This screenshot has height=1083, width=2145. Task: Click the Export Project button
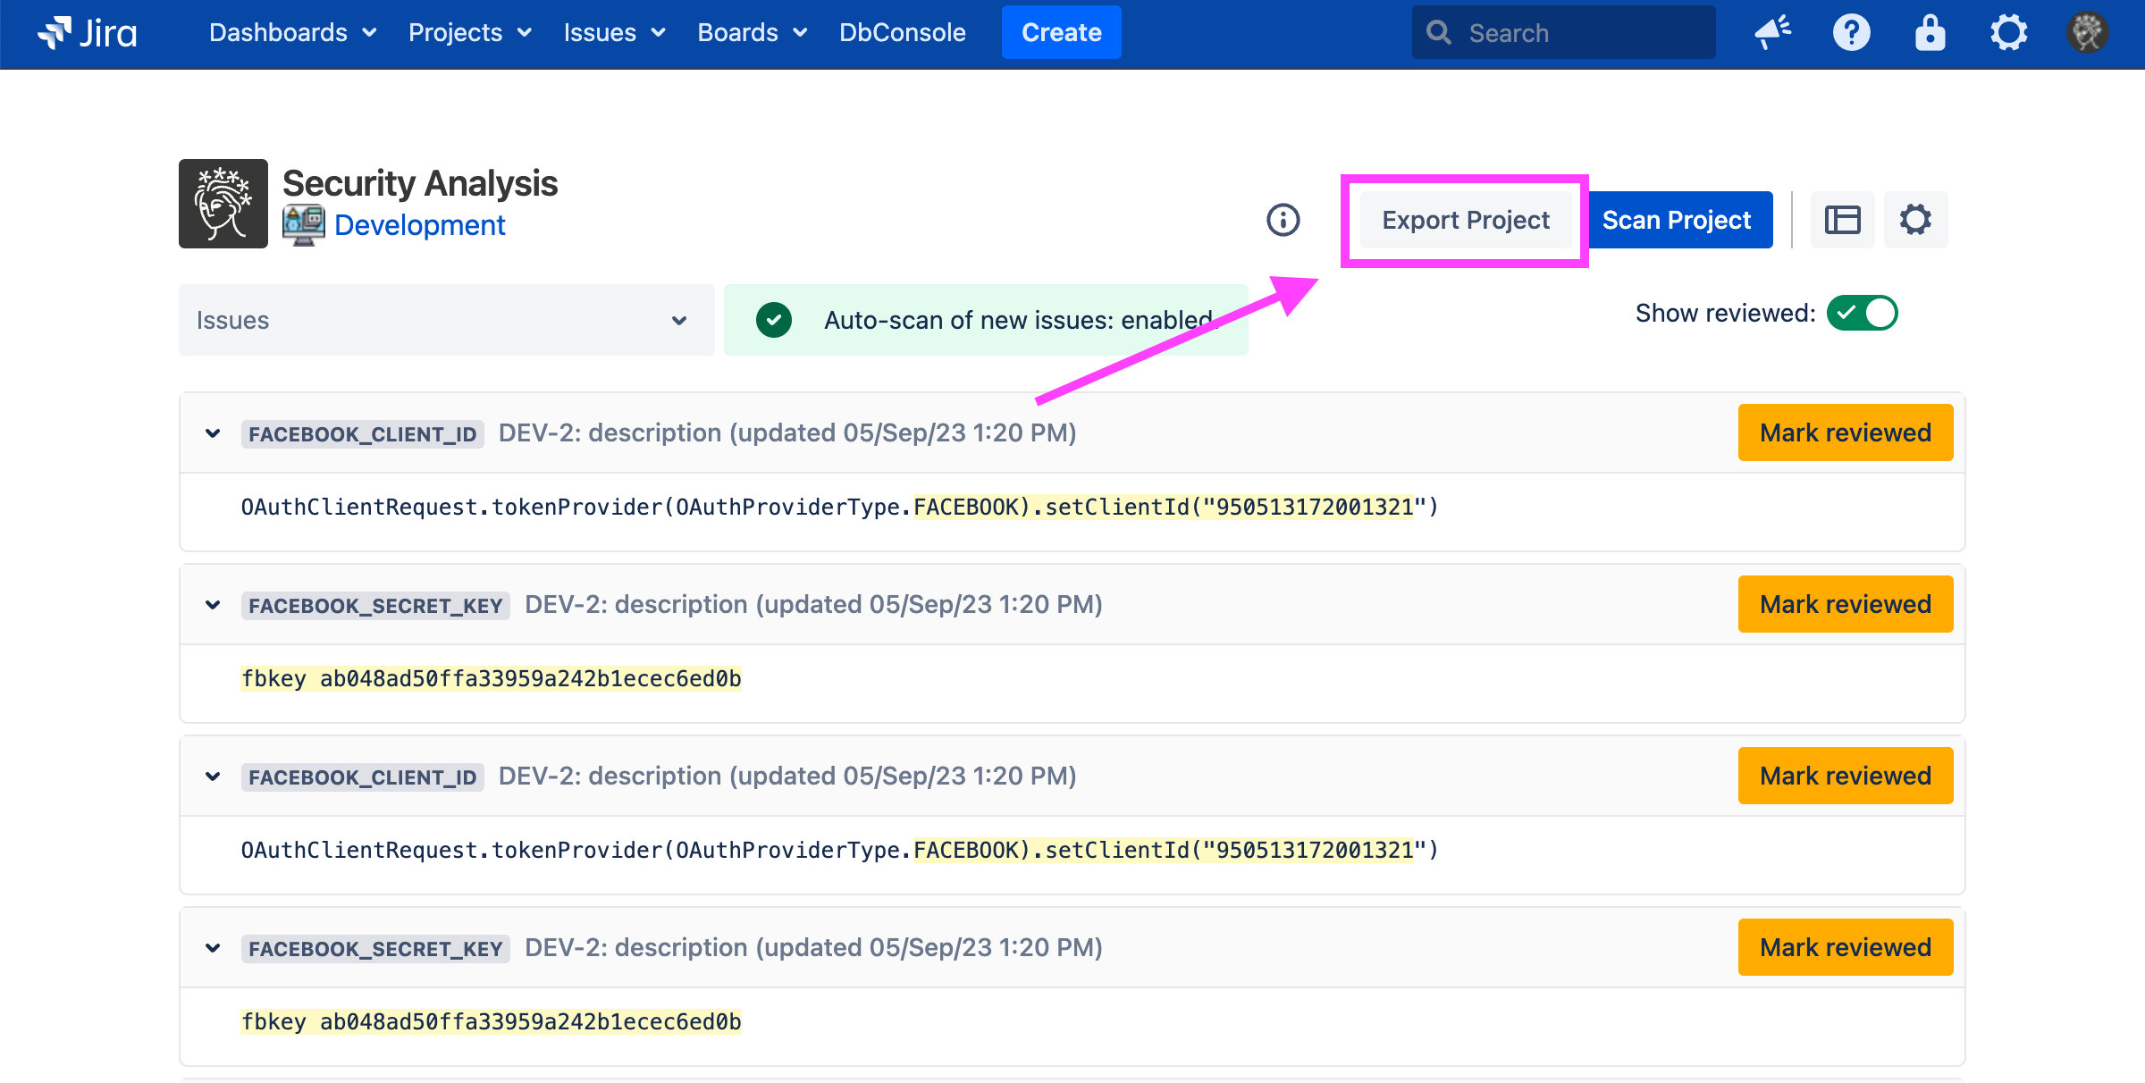tap(1465, 220)
